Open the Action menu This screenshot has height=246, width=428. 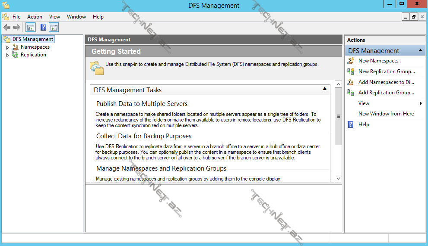[x=35, y=17]
